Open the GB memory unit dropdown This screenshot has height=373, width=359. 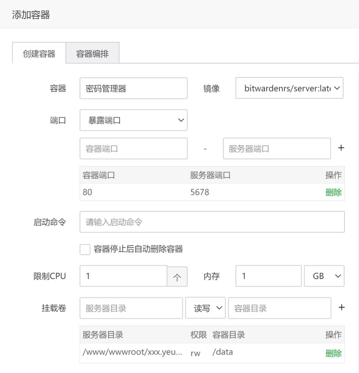point(324,276)
